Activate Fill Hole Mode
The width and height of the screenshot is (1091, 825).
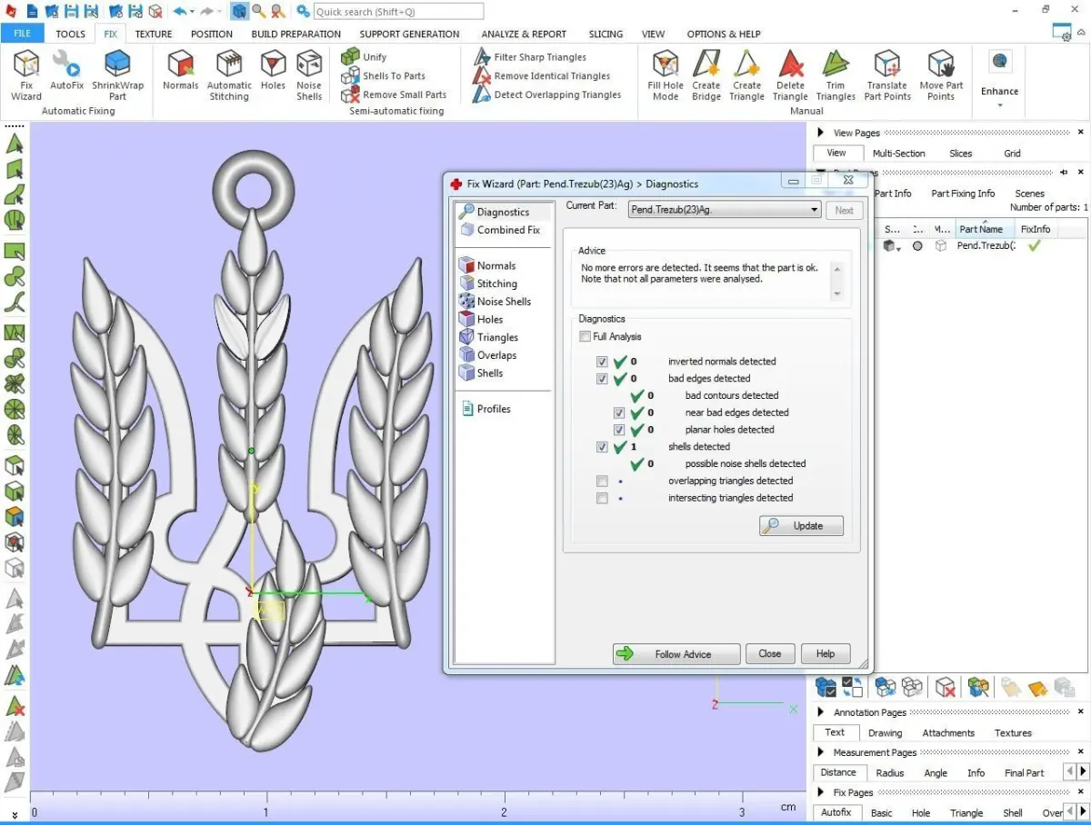(666, 75)
